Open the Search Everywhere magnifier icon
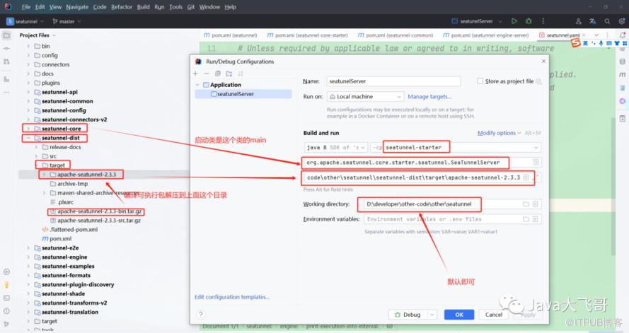Screen dimensions: 629x333 [x=607, y=21]
